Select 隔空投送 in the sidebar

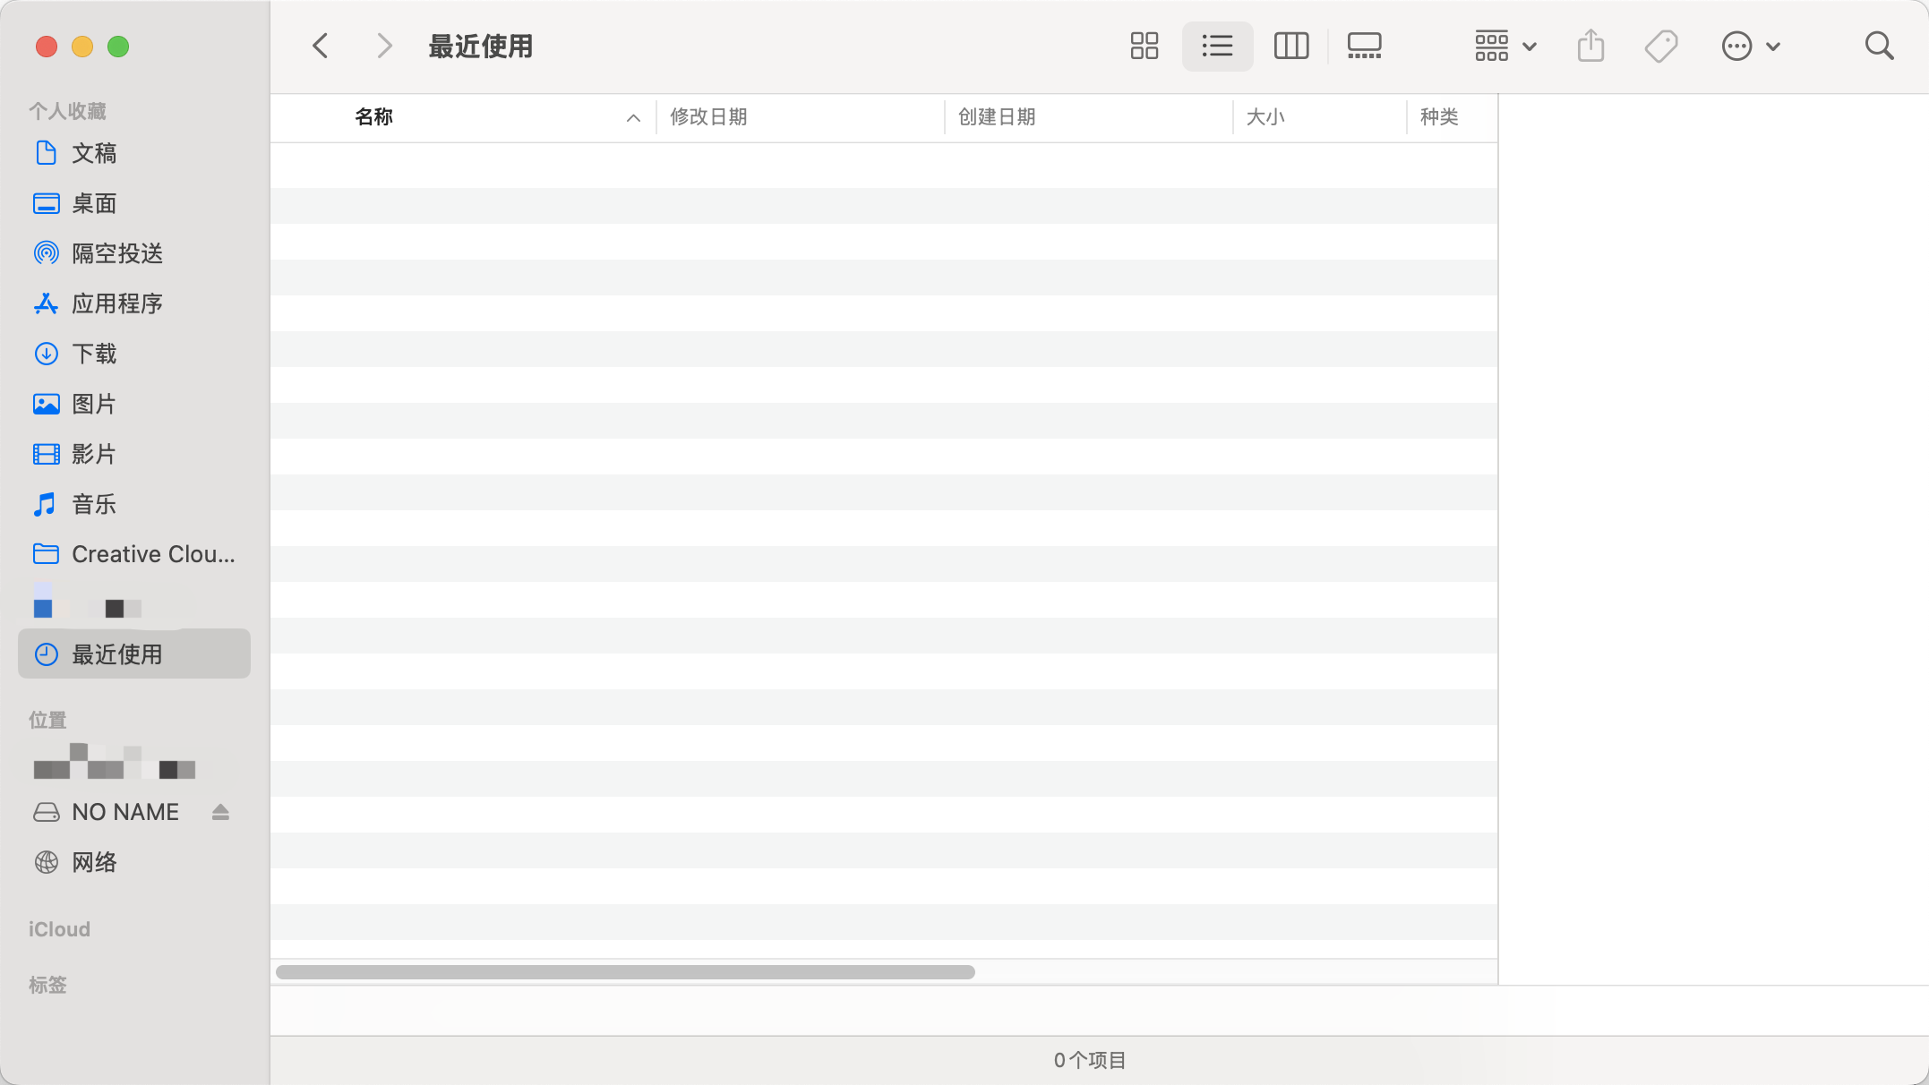point(116,253)
